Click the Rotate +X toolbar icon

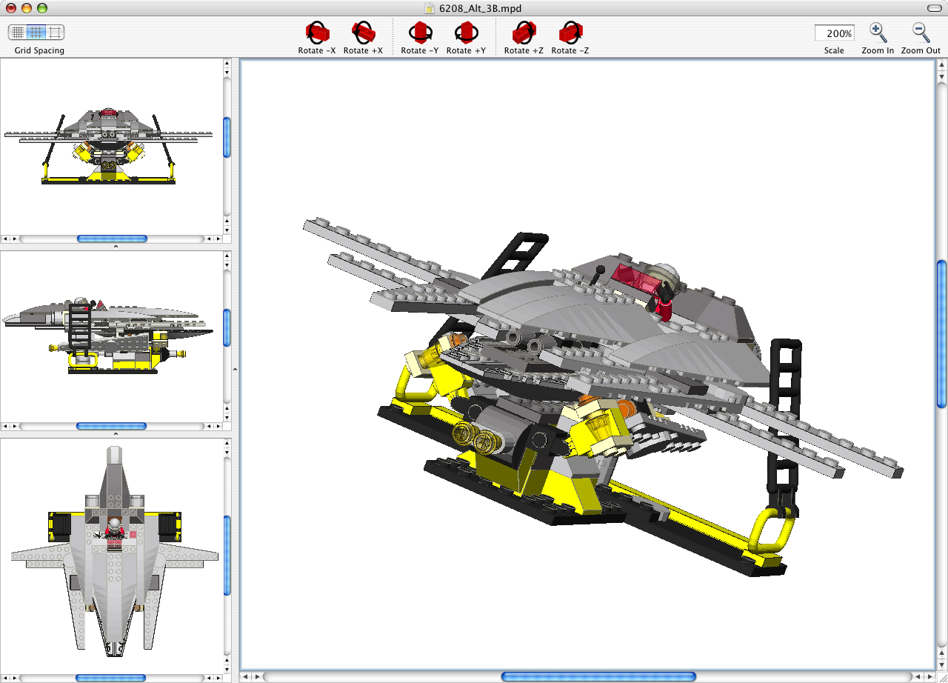point(363,32)
